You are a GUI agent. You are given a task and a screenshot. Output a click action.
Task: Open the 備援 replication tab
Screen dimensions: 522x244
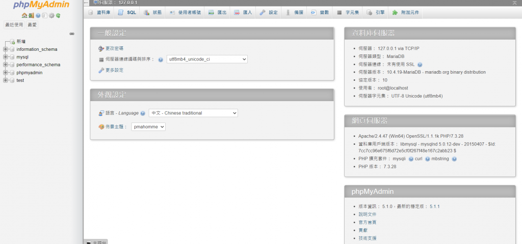pos(294,13)
